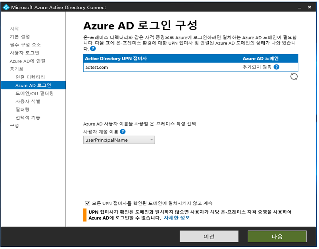The image size is (319, 249).
Task: Open the userPrincipalName dropdown
Action: [x=119, y=140]
